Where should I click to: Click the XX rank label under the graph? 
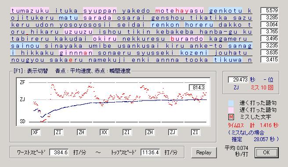point(104,132)
